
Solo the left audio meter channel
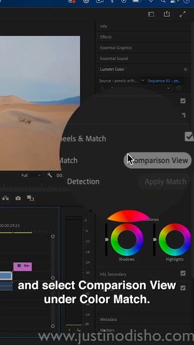pyautogui.click(x=70, y=330)
